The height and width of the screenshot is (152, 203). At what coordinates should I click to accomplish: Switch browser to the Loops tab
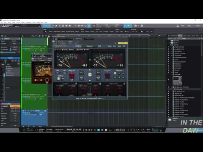(185, 36)
